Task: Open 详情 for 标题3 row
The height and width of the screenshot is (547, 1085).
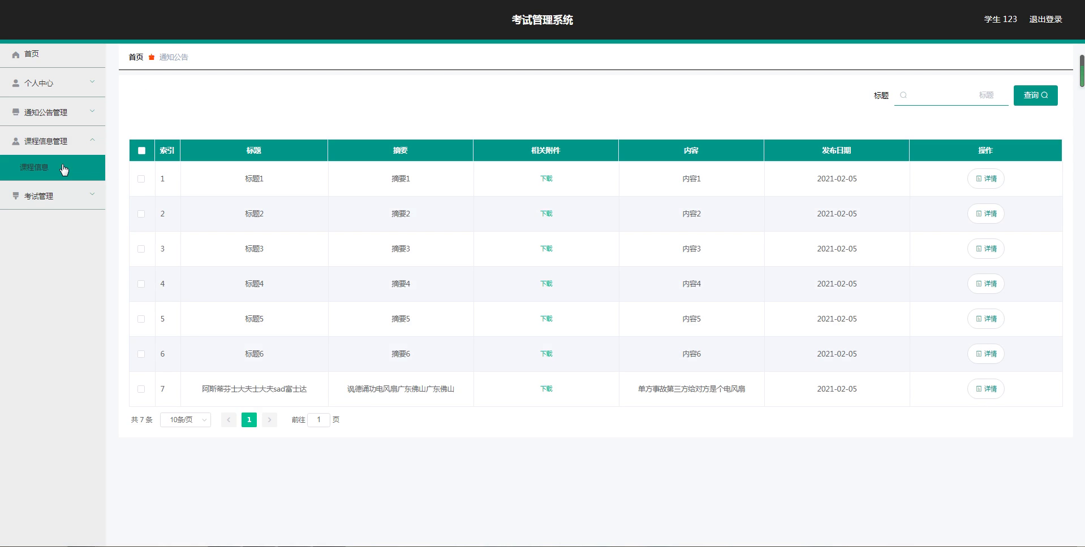Action: click(x=985, y=249)
